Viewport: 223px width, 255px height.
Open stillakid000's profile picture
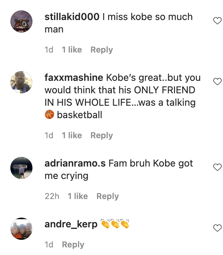click(21, 21)
